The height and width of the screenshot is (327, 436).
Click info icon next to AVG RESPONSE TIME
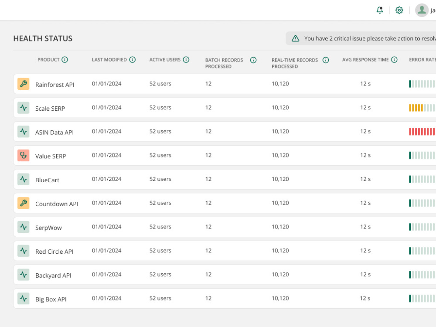[x=394, y=59]
